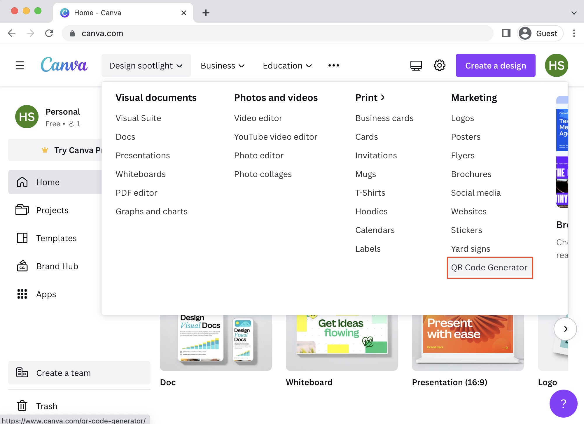Open the desktop app download icon
This screenshot has width=584, height=424.
click(416, 65)
